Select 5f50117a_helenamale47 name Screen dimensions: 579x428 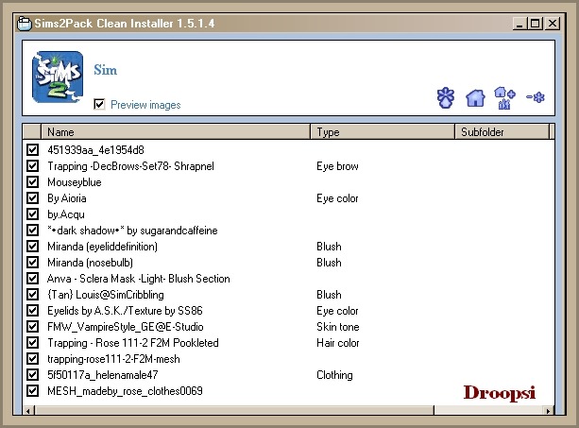click(x=103, y=375)
